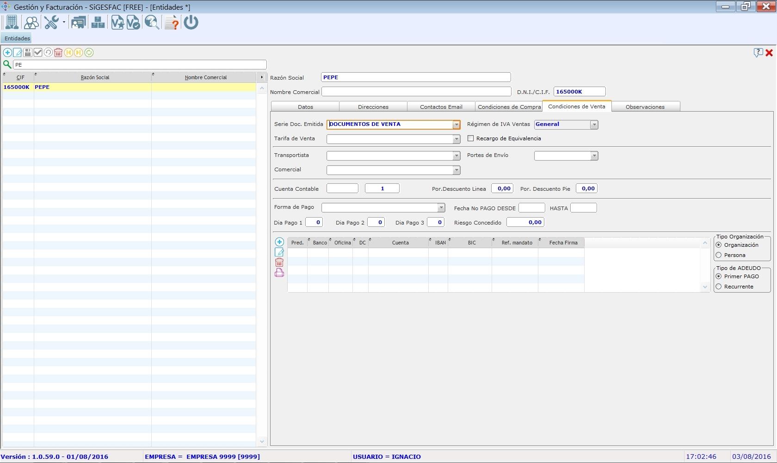Open the Serie Doc. Emitida dropdown

(x=456, y=125)
